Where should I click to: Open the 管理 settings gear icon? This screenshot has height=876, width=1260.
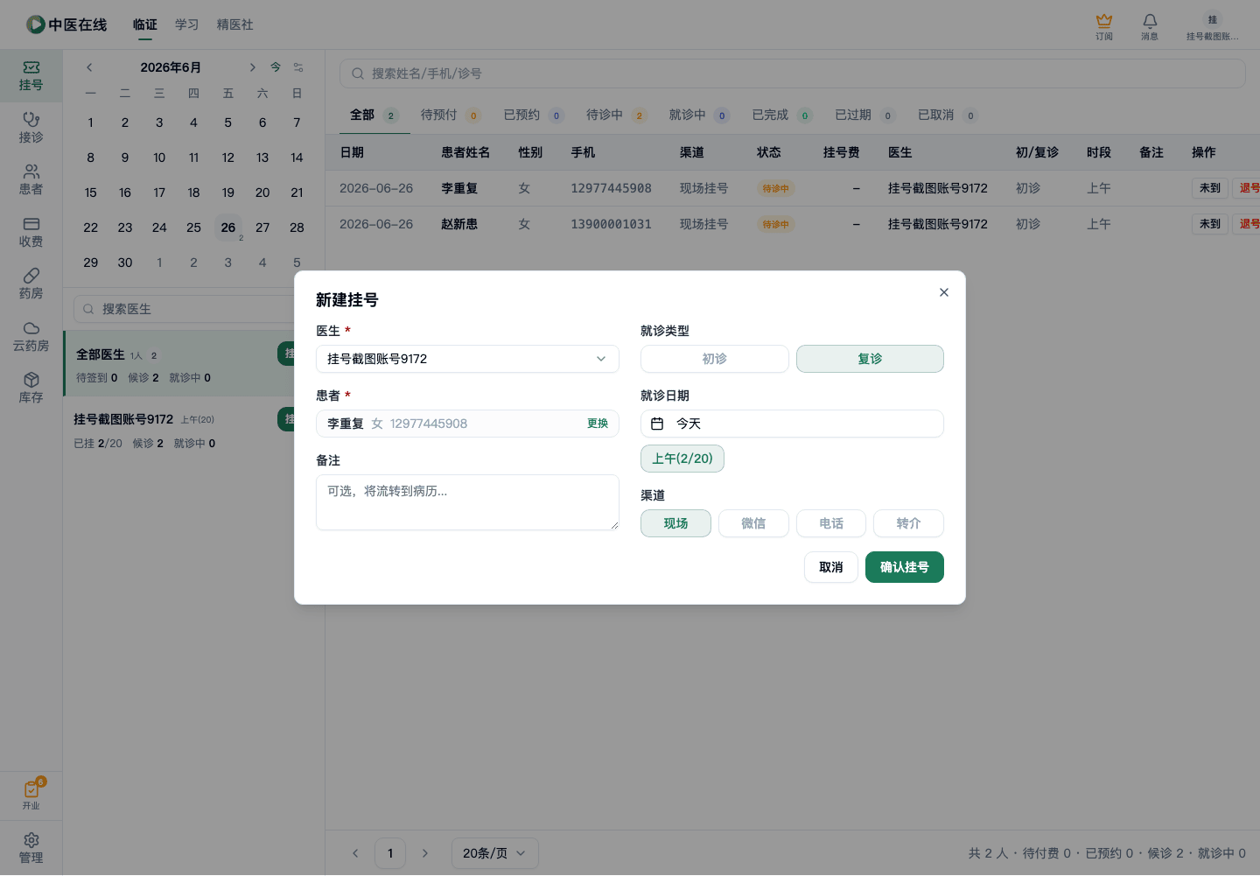click(31, 848)
